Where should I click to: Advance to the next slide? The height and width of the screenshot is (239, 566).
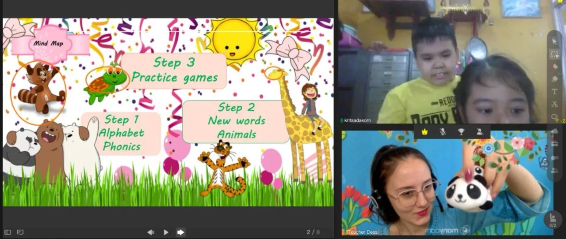point(180,232)
